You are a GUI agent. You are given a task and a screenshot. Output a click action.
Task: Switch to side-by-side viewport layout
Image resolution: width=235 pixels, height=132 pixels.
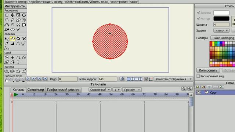pyautogui.click(x=133, y=79)
